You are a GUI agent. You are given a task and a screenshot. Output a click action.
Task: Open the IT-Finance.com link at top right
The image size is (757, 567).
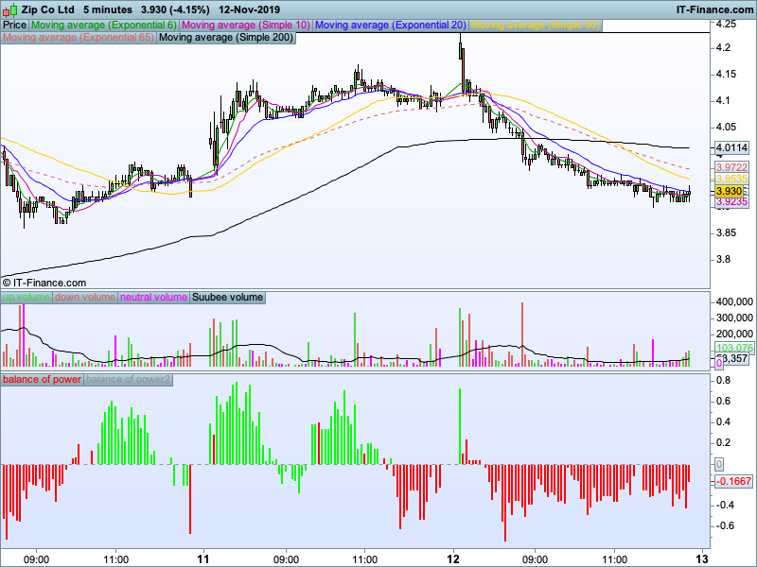tap(714, 9)
